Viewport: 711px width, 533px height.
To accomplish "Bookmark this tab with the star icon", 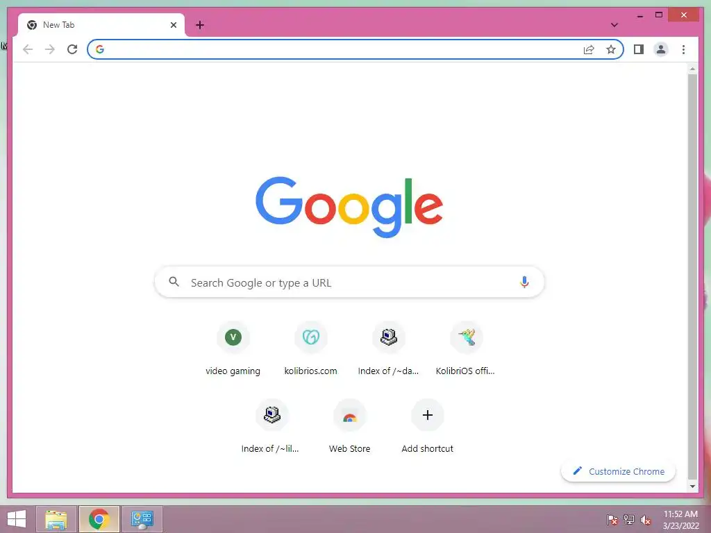I will (x=611, y=49).
